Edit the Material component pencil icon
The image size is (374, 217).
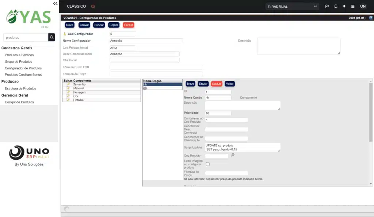click(68, 88)
